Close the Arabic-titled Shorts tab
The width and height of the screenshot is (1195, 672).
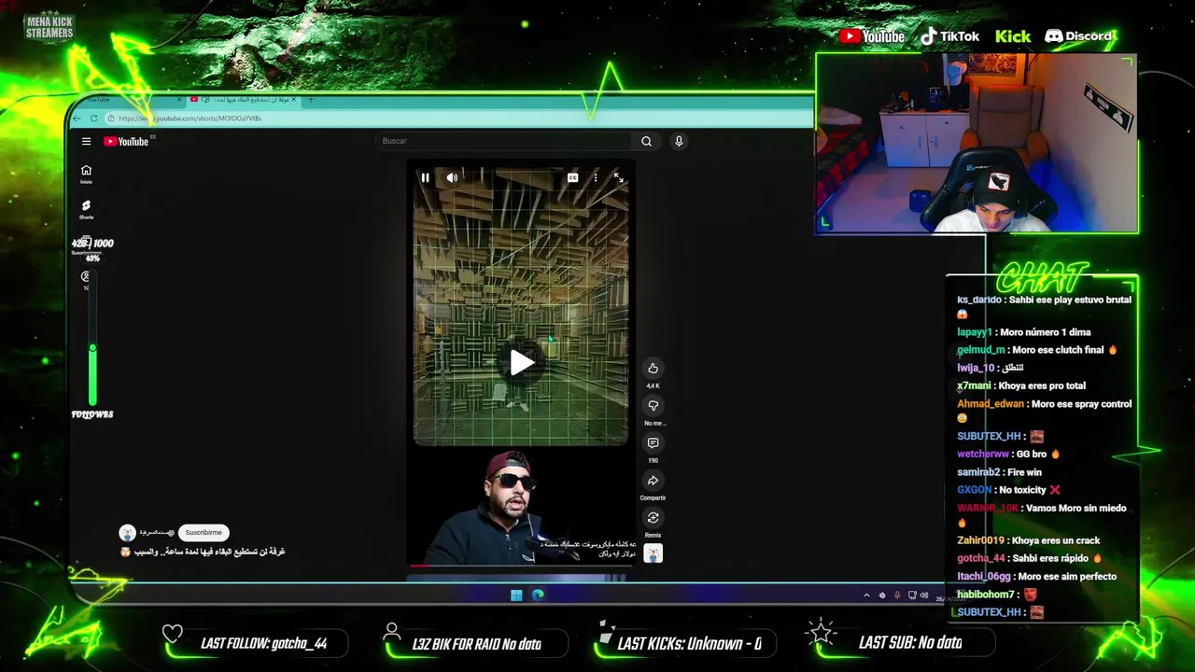point(293,99)
